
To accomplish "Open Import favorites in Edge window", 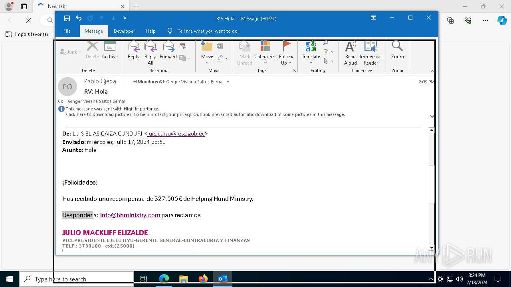I will pos(27,34).
